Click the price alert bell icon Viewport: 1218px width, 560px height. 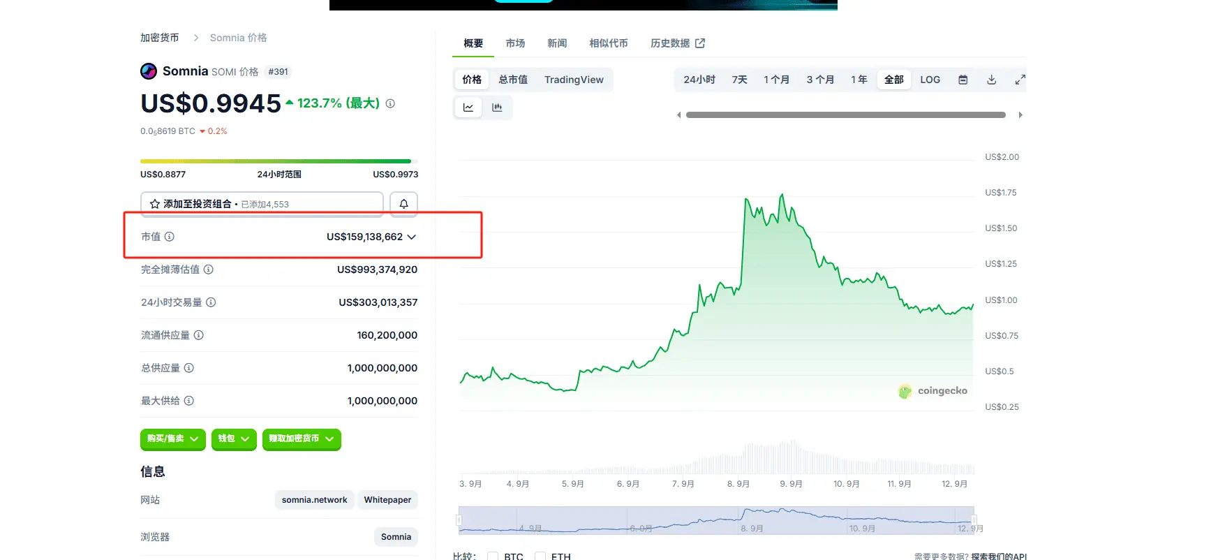[403, 204]
